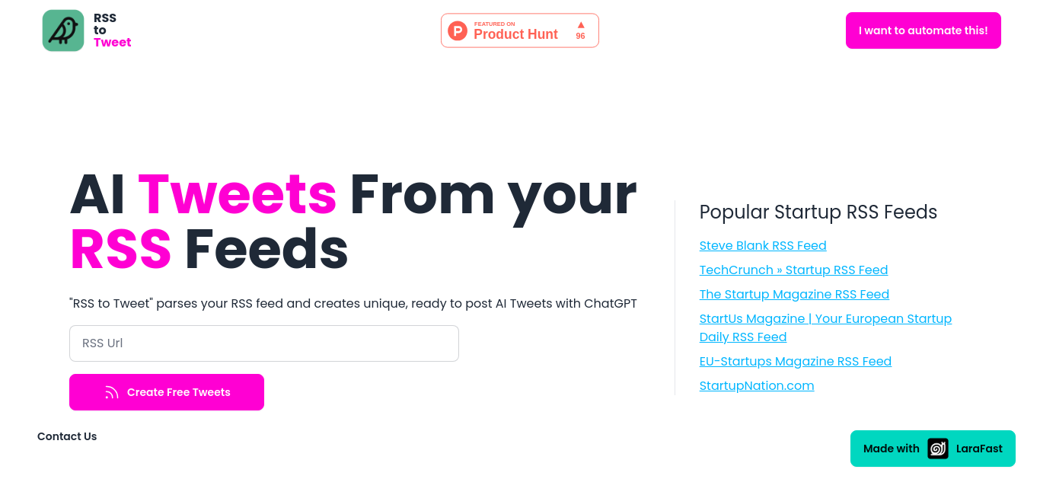
Task: Open The Startup Magazine RSS Feed link
Action: pos(794,294)
